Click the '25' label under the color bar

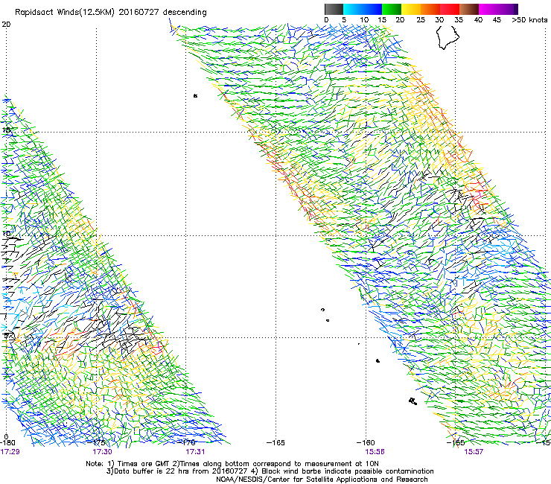tap(421, 20)
